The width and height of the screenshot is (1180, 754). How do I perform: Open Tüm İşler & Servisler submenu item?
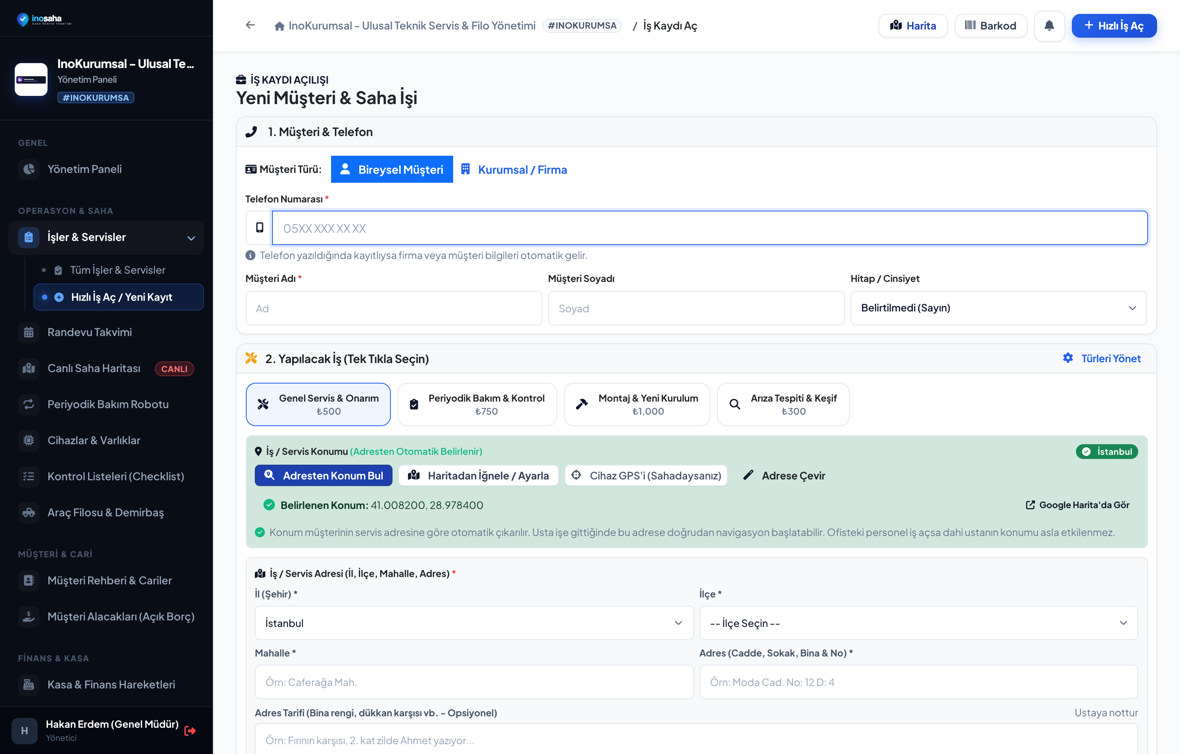point(118,270)
